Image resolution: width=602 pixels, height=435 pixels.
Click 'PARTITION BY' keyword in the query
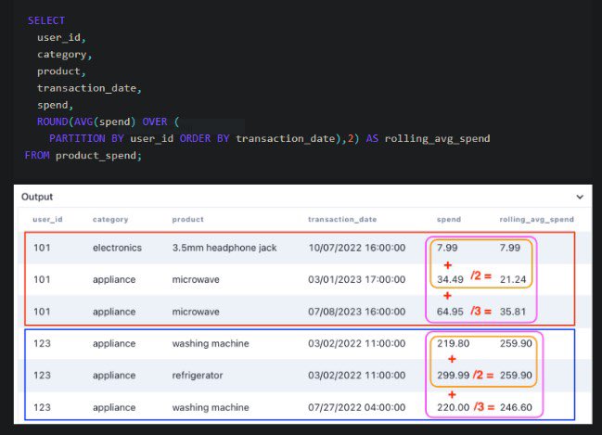tap(86, 138)
